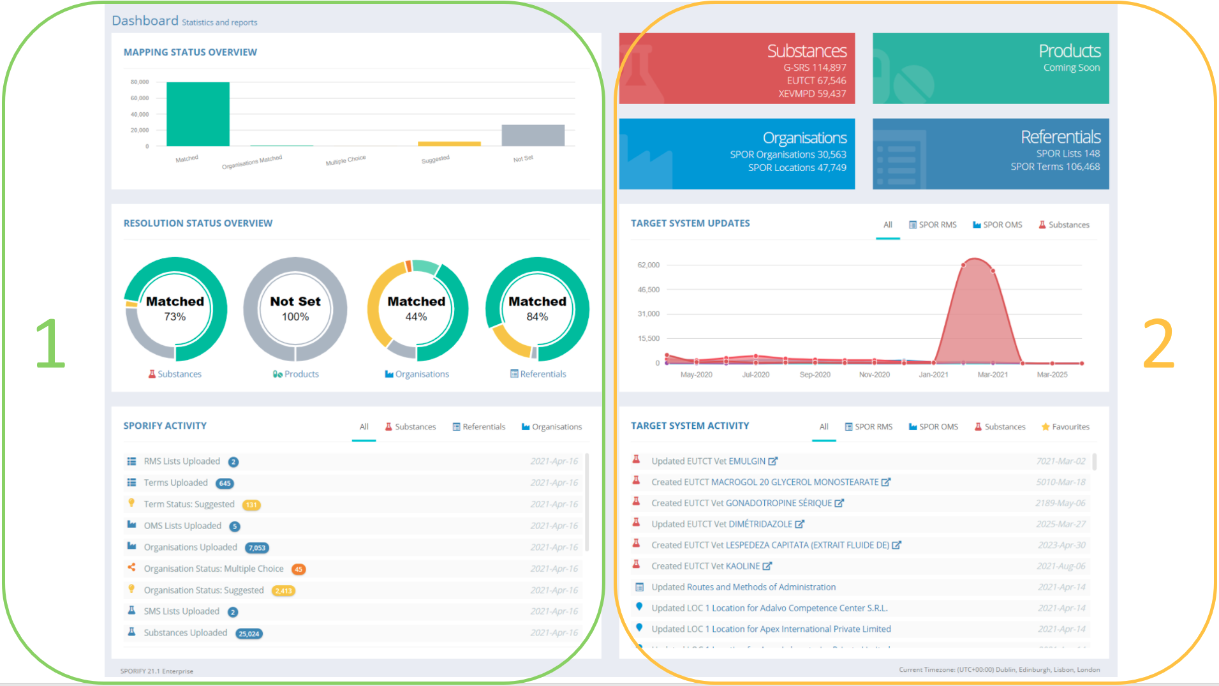The height and width of the screenshot is (686, 1219).
Task: Click the pills icon next to Products label
Action: (277, 374)
